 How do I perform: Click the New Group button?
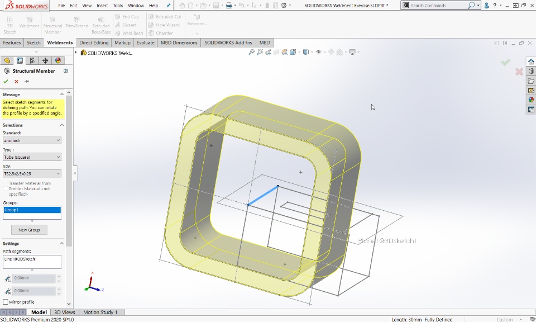29,230
